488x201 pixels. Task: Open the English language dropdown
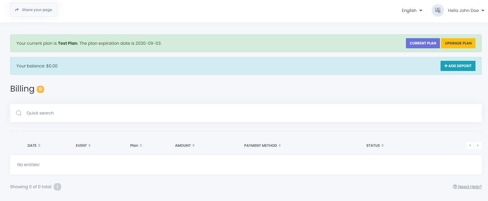point(412,10)
